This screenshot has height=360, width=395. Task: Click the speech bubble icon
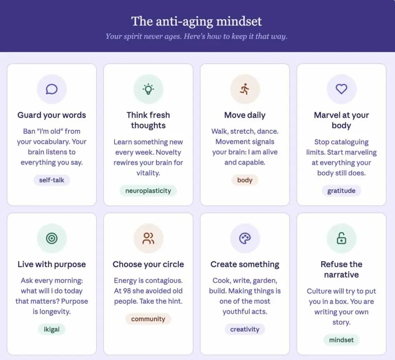52,89
